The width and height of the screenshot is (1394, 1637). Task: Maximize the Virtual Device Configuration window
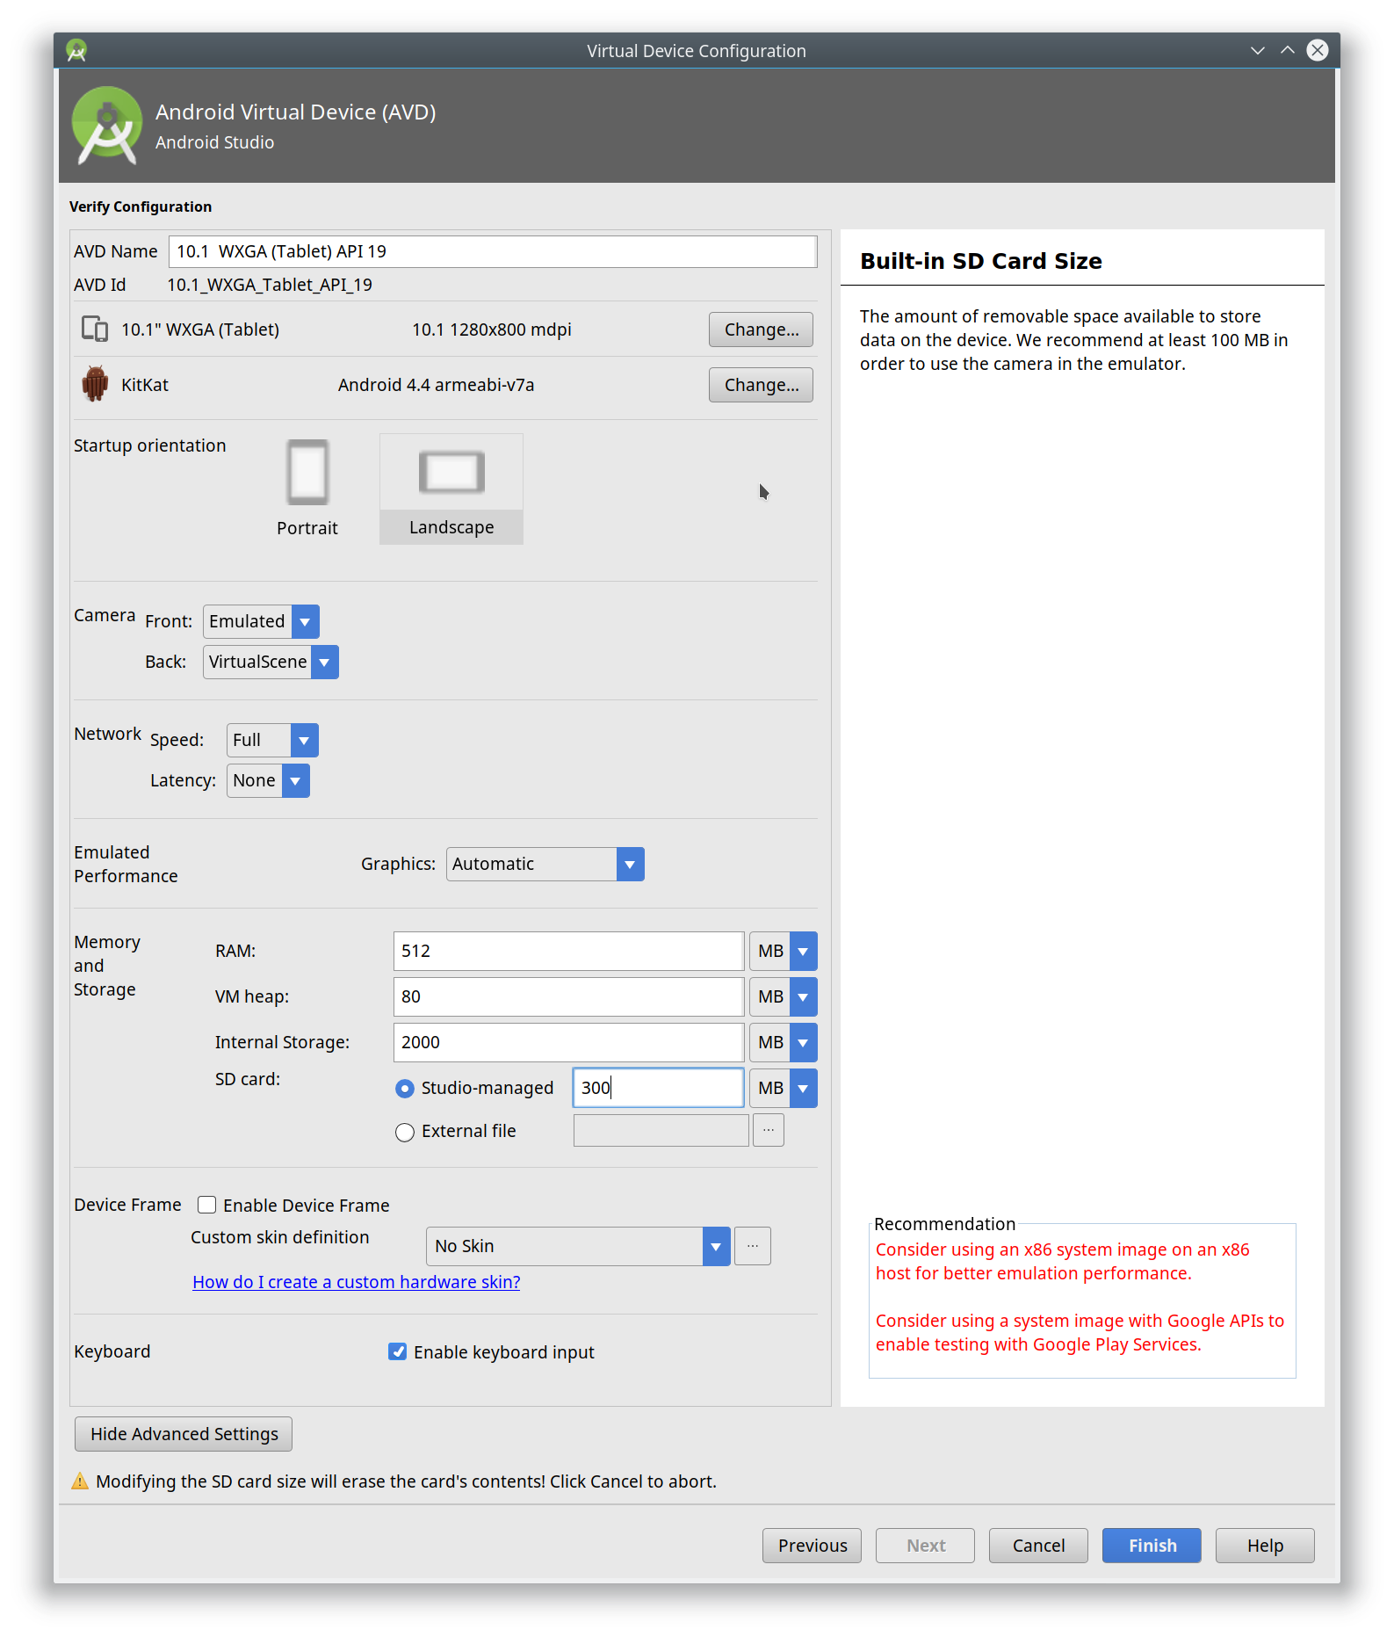pos(1288,50)
